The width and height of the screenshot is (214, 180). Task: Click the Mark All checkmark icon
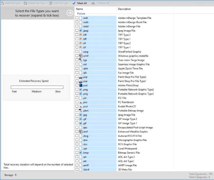[74, 3]
